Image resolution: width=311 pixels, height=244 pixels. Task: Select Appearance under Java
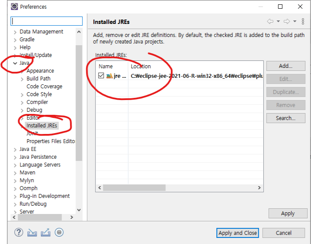(40, 71)
